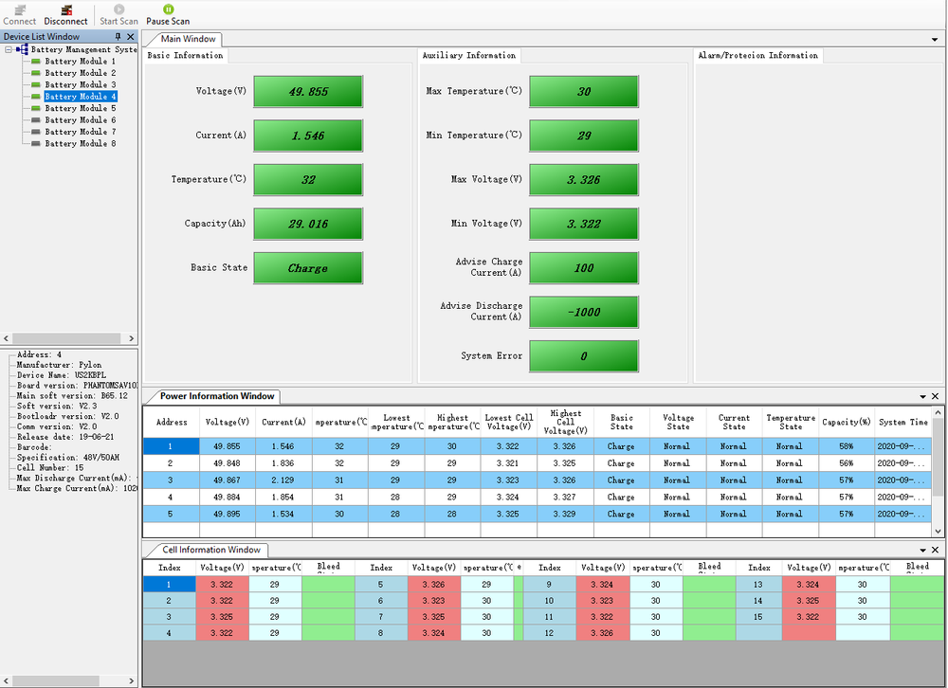
Task: Click the Capacity(%) column header
Action: click(x=847, y=422)
